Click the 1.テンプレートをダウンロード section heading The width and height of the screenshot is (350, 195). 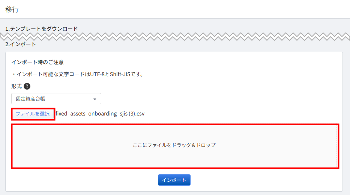click(x=42, y=29)
